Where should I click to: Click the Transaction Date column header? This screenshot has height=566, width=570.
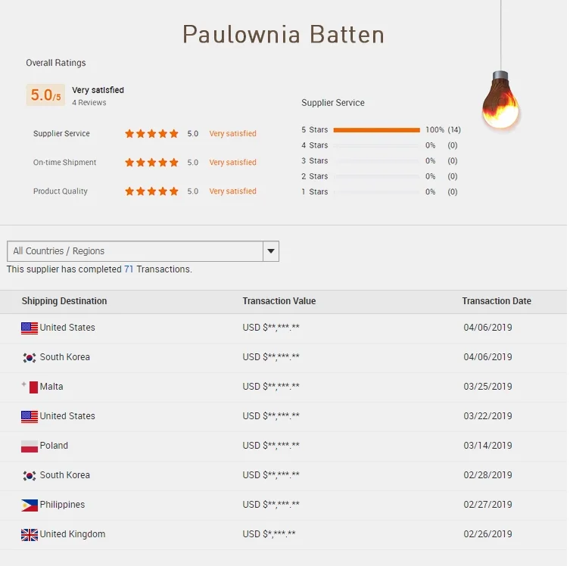click(497, 301)
